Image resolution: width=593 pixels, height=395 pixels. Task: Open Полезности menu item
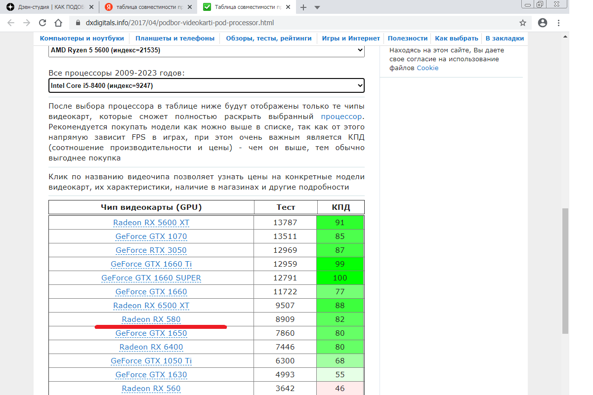pyautogui.click(x=408, y=38)
